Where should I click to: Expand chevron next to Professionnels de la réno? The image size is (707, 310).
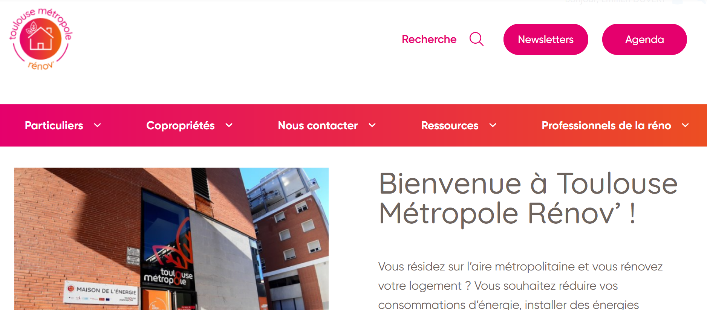pos(686,125)
